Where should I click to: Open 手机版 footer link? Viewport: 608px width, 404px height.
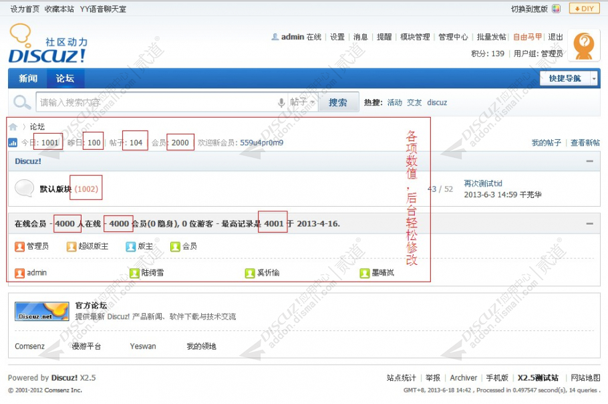pyautogui.click(x=497, y=378)
